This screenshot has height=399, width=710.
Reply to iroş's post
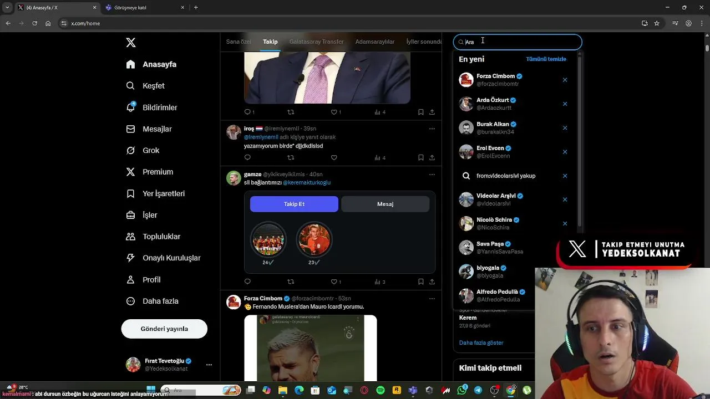247,158
